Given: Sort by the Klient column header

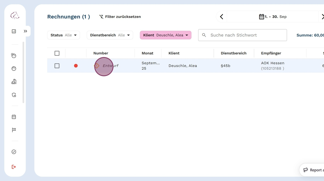Looking at the screenshot, I should point(174,53).
